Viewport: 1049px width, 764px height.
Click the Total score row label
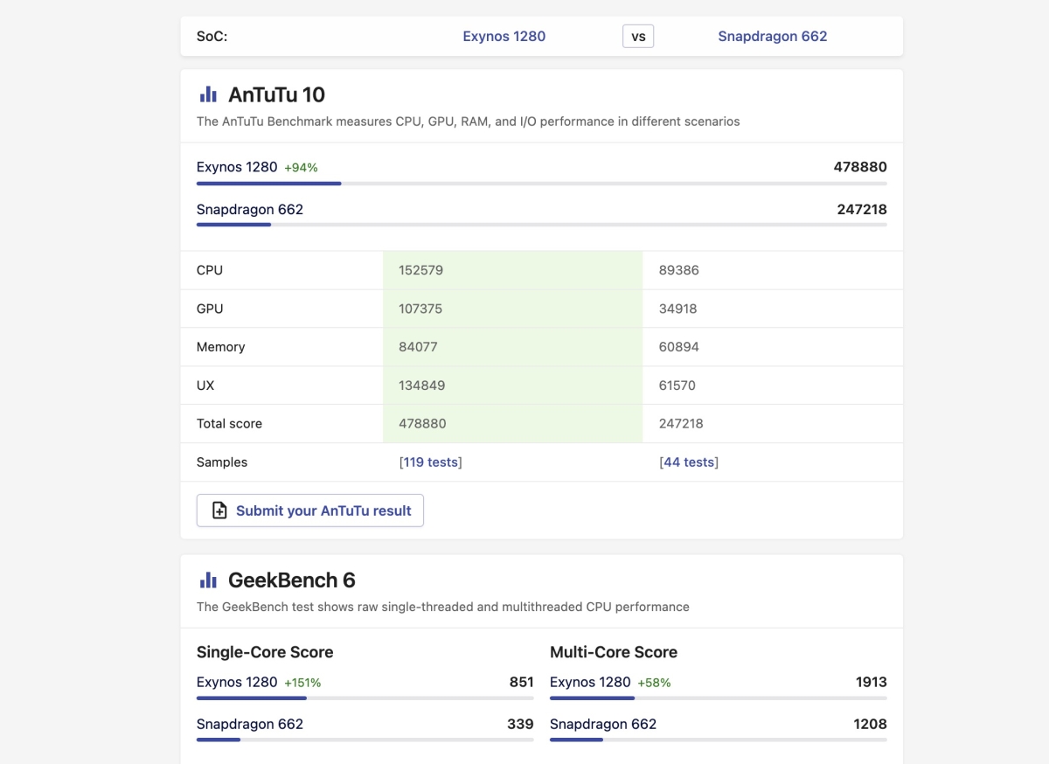[x=229, y=424]
